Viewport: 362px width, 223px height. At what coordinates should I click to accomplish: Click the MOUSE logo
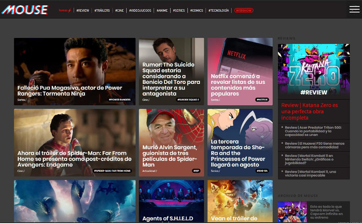click(25, 10)
